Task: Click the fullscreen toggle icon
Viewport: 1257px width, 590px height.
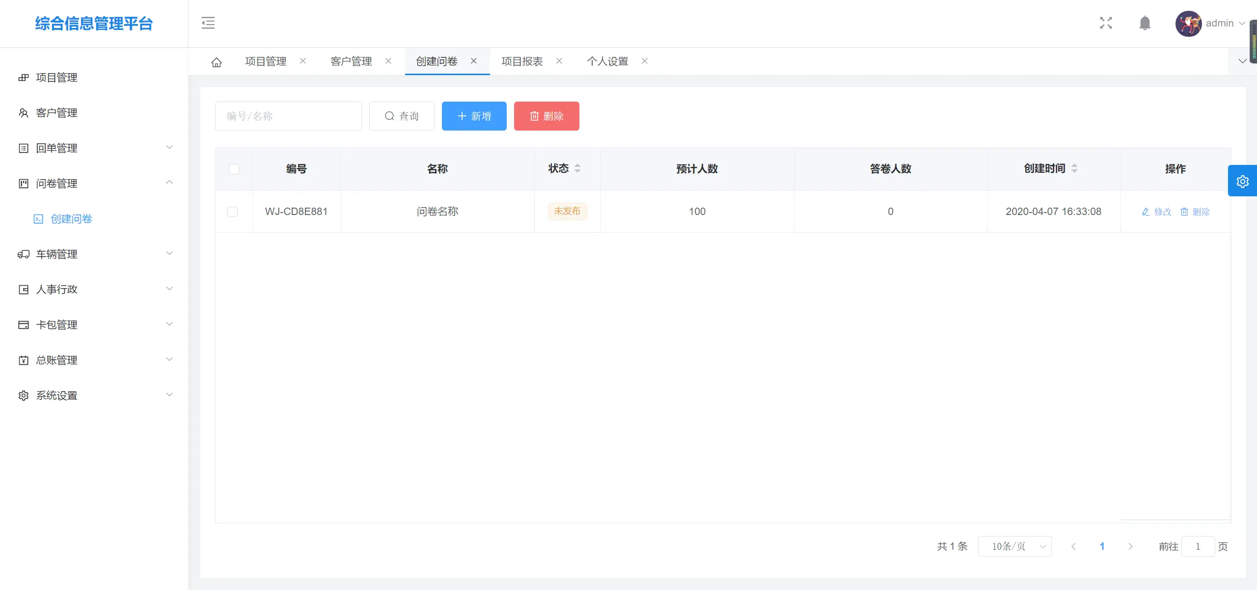Action: pos(1106,23)
